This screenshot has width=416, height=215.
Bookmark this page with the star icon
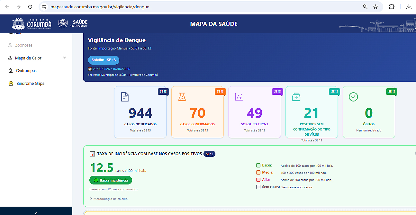375,7
